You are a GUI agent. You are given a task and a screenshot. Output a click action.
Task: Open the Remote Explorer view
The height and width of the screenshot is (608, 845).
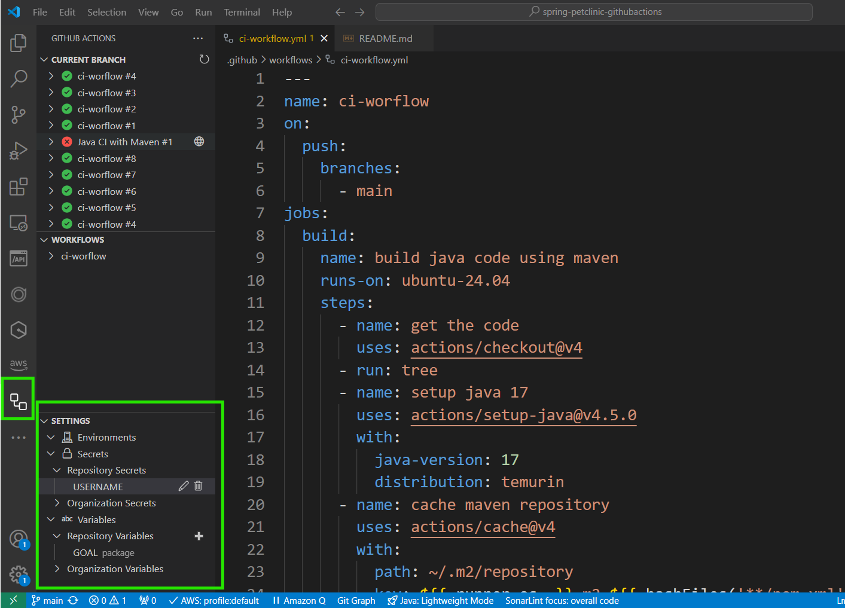18,222
